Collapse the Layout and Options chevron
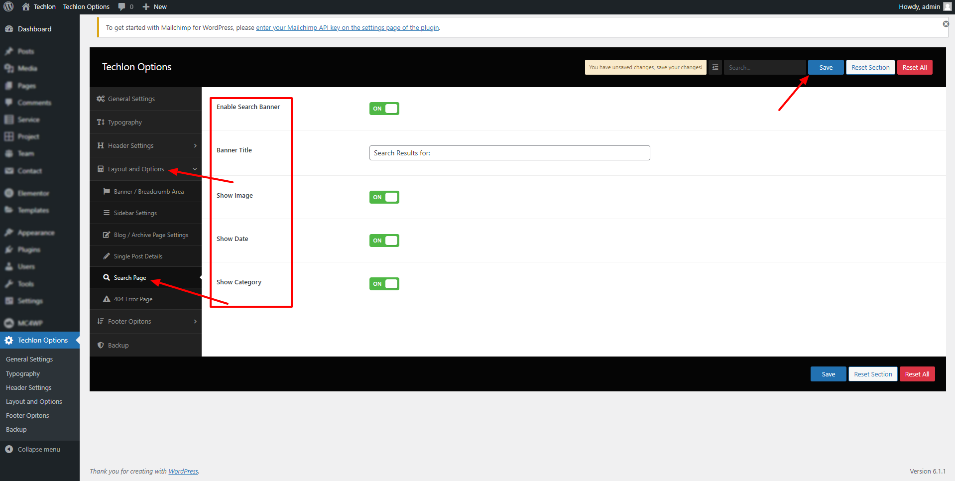This screenshot has width=955, height=481. tap(195, 169)
